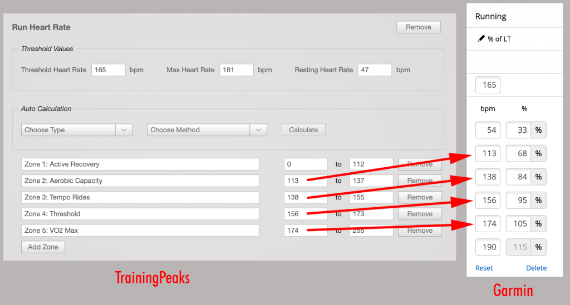
Task: Edit the Zone 3: Tempo Rides name field
Action: point(140,197)
